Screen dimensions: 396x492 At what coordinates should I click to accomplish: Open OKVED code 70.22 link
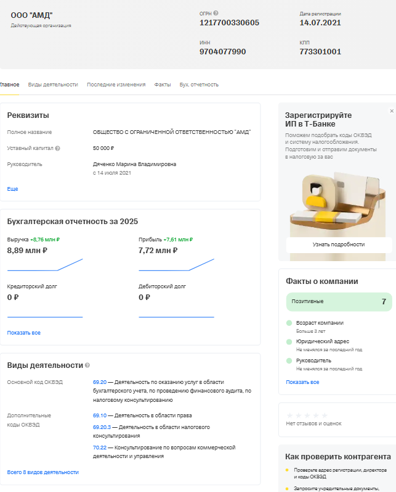(x=100, y=448)
